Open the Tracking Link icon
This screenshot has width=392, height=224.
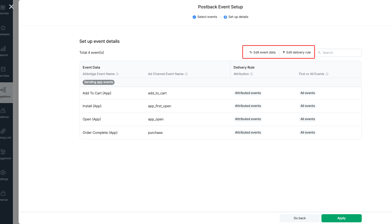3,131
